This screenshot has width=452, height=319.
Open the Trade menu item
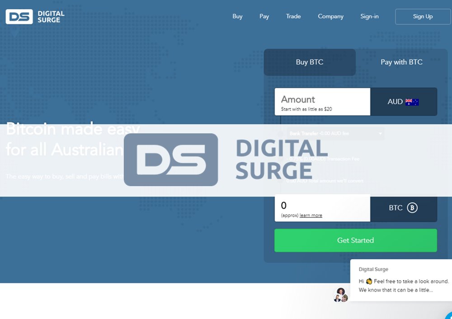pyautogui.click(x=293, y=16)
